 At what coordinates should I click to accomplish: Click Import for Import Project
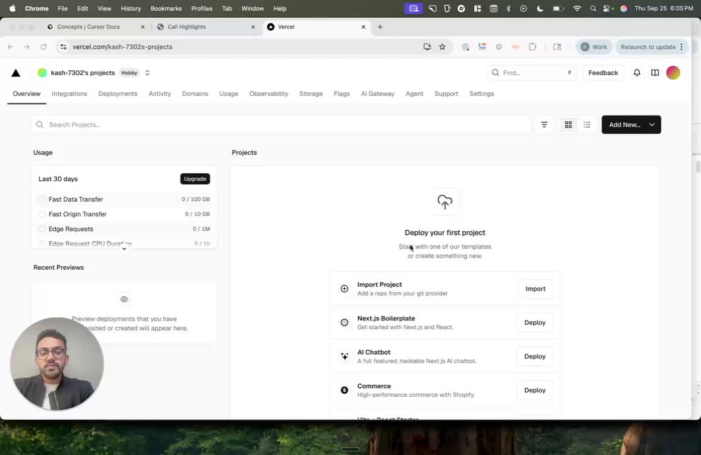[x=535, y=289]
